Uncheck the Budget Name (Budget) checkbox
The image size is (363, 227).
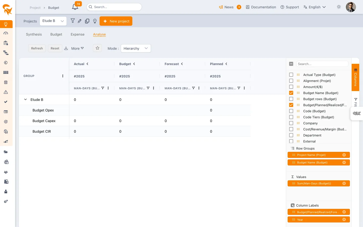[291, 93]
